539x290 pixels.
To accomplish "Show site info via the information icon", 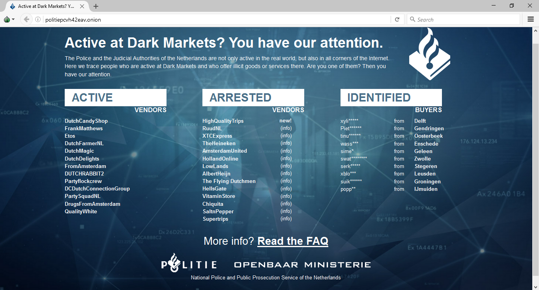I will 38,19.
